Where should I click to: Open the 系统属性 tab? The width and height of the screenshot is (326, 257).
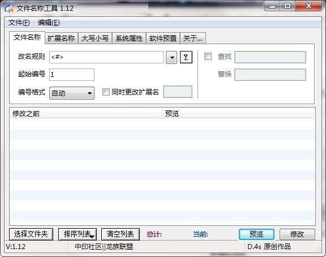129,38
